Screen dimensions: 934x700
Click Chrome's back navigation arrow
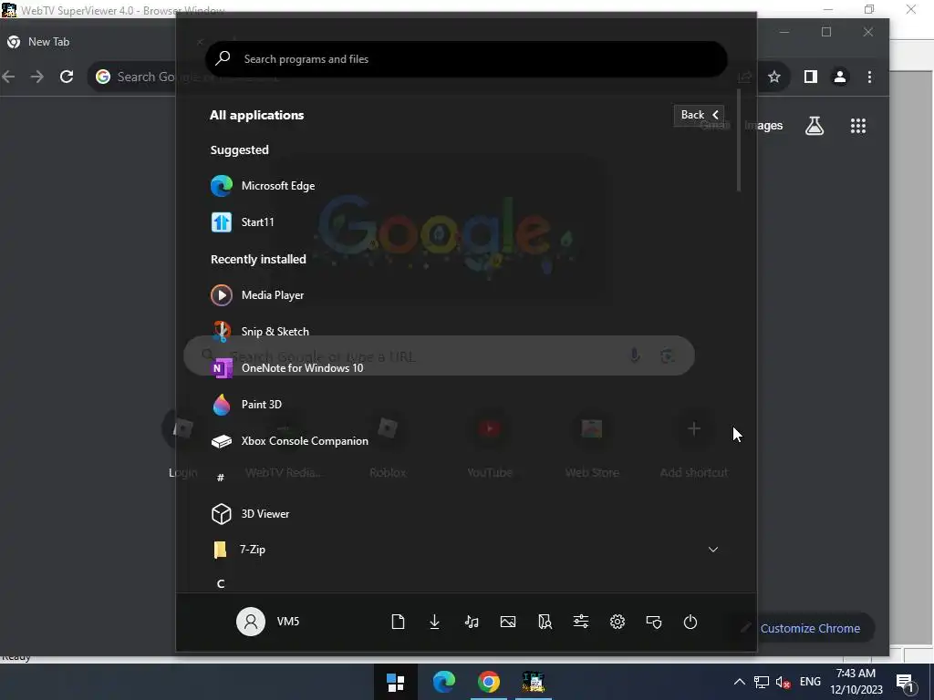[x=8, y=77]
